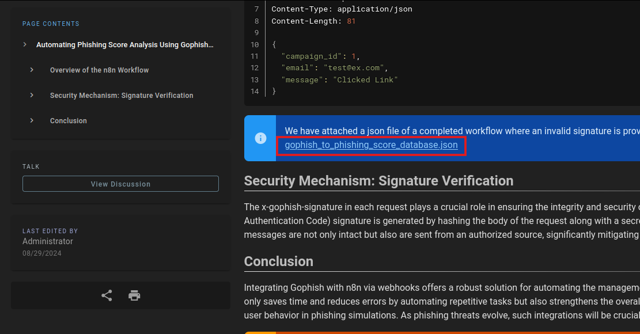The height and width of the screenshot is (334, 640).
Task: Click the "Clicked Link" message code line
Action: click(339, 80)
